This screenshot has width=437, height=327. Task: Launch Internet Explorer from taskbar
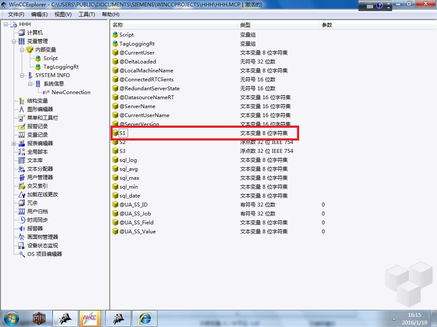(145, 318)
